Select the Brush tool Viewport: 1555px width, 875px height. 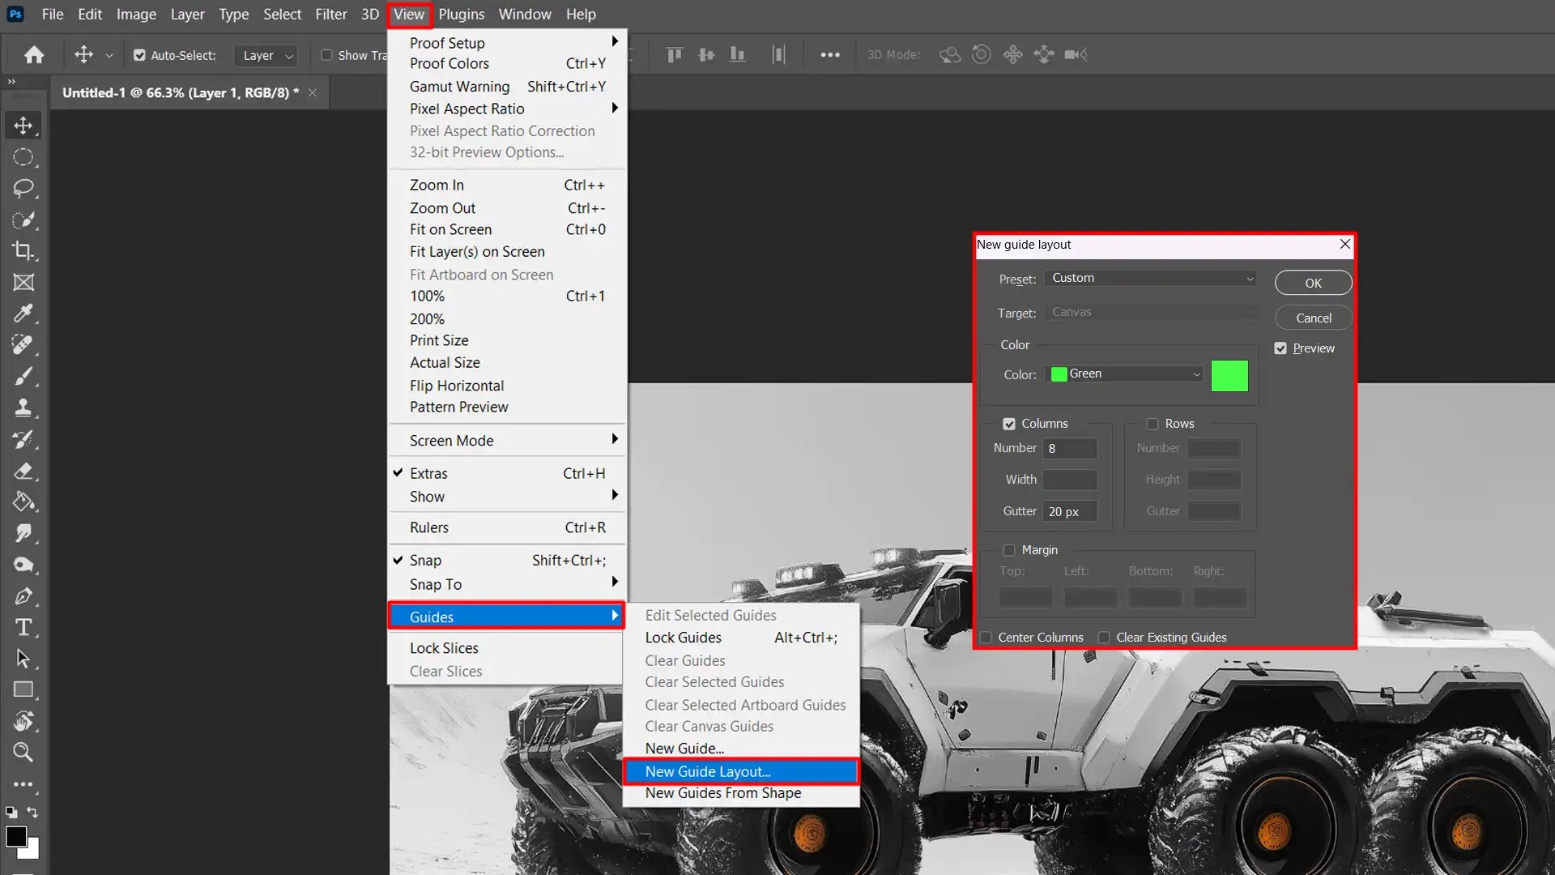tap(23, 377)
